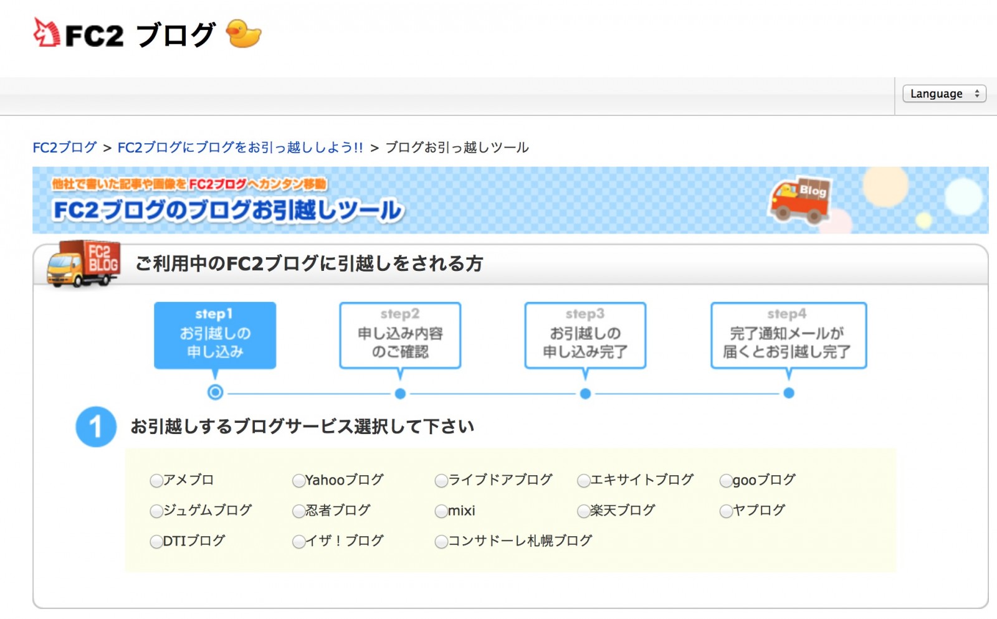Choose コンサドーレ札幌ブログ option
997x619 pixels.
pos(441,542)
